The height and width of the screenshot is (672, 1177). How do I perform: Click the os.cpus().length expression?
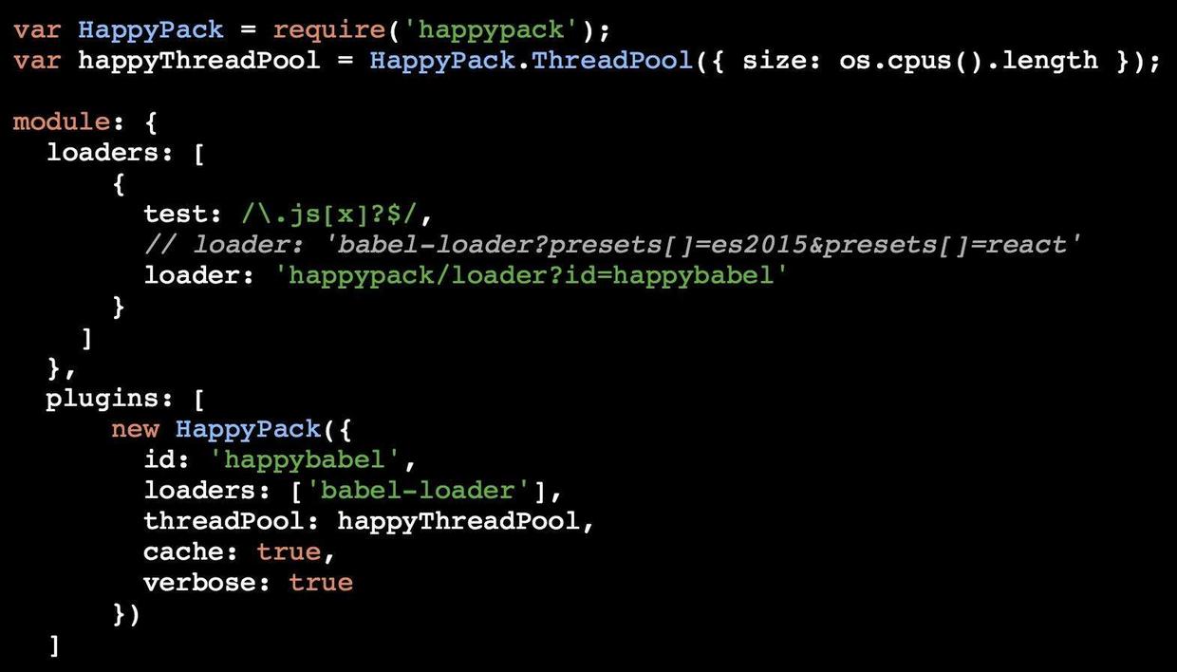point(968,61)
